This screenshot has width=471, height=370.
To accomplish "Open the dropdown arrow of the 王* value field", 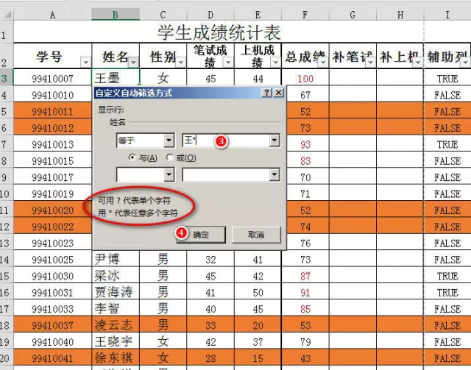I will 275,140.
